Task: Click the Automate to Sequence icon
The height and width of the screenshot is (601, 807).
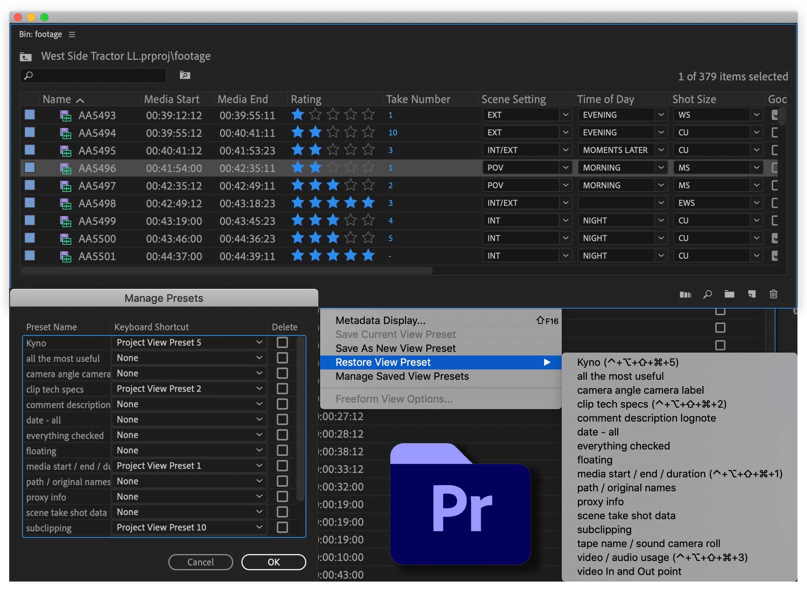Action: tap(685, 294)
